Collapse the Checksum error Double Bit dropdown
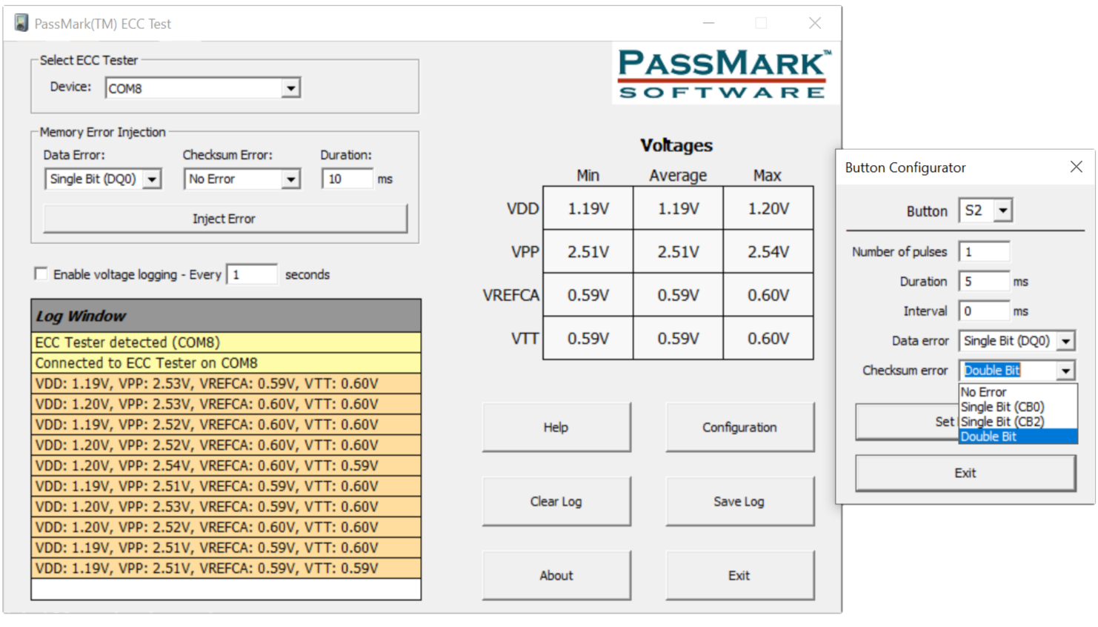This screenshot has width=1098, height=627. tap(1065, 371)
